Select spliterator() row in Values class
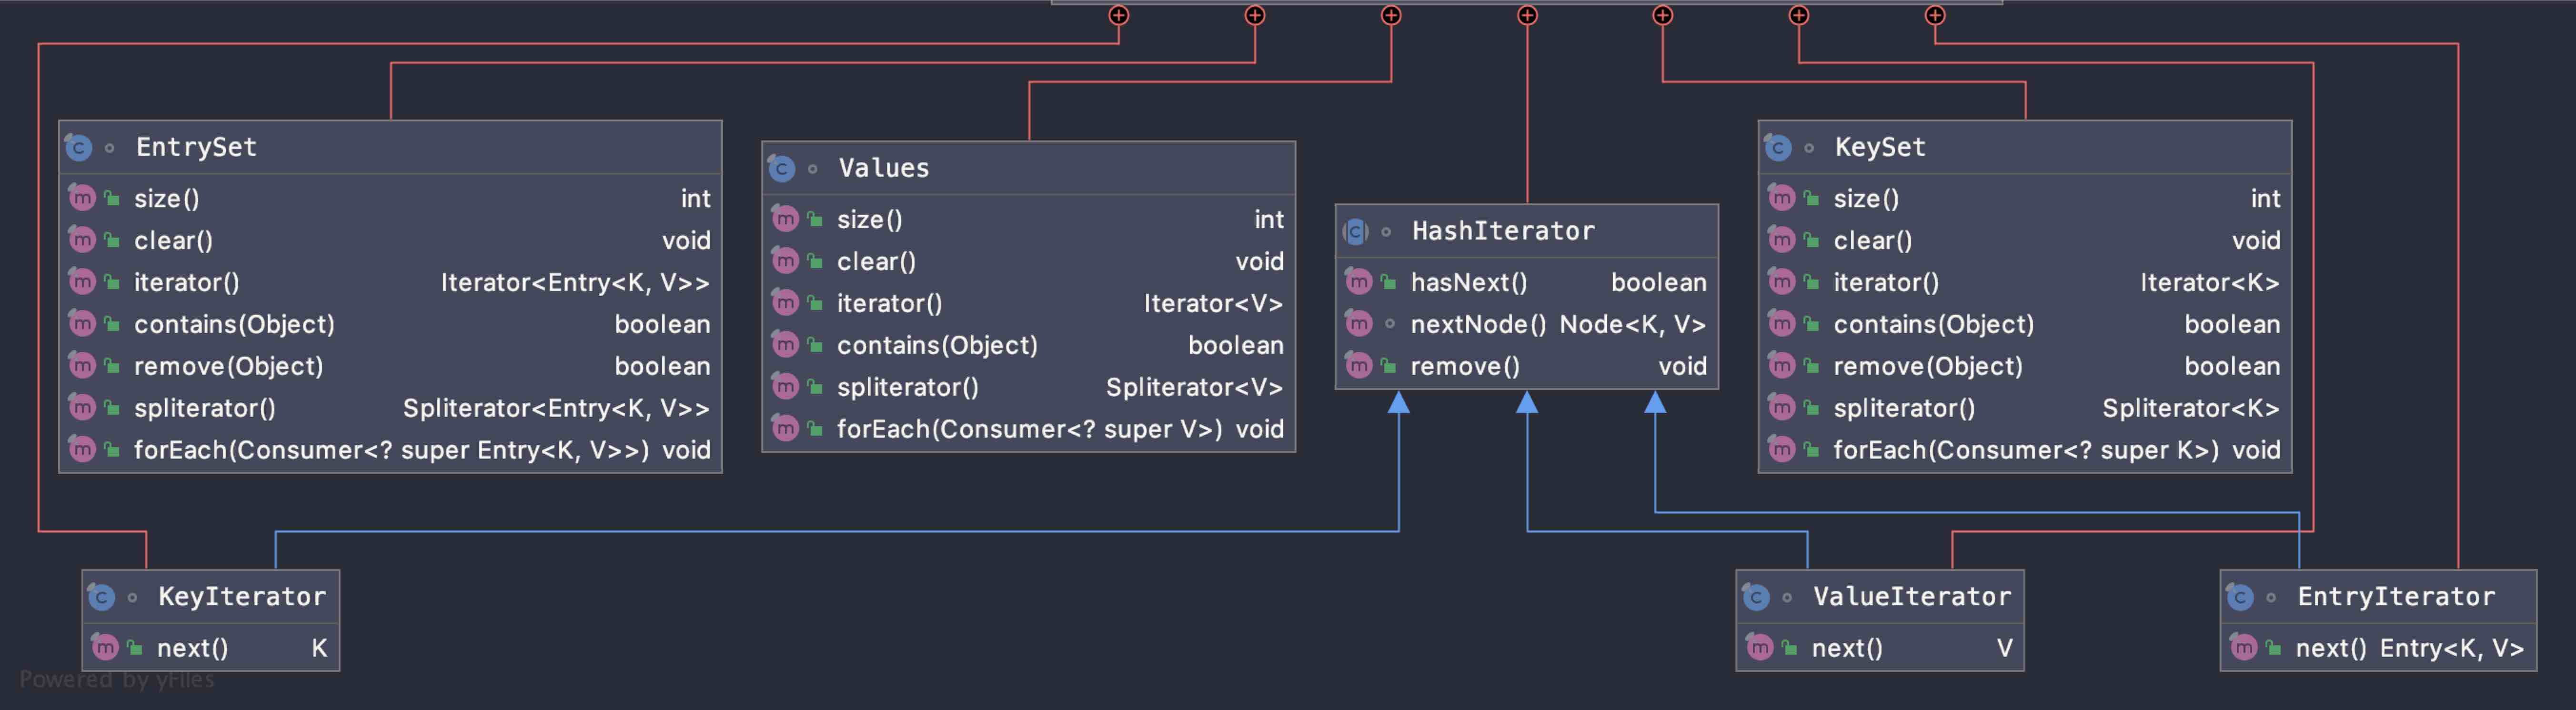 907,387
